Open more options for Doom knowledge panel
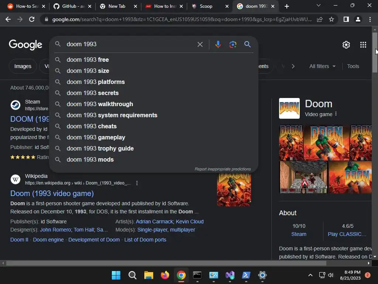 tap(336, 114)
